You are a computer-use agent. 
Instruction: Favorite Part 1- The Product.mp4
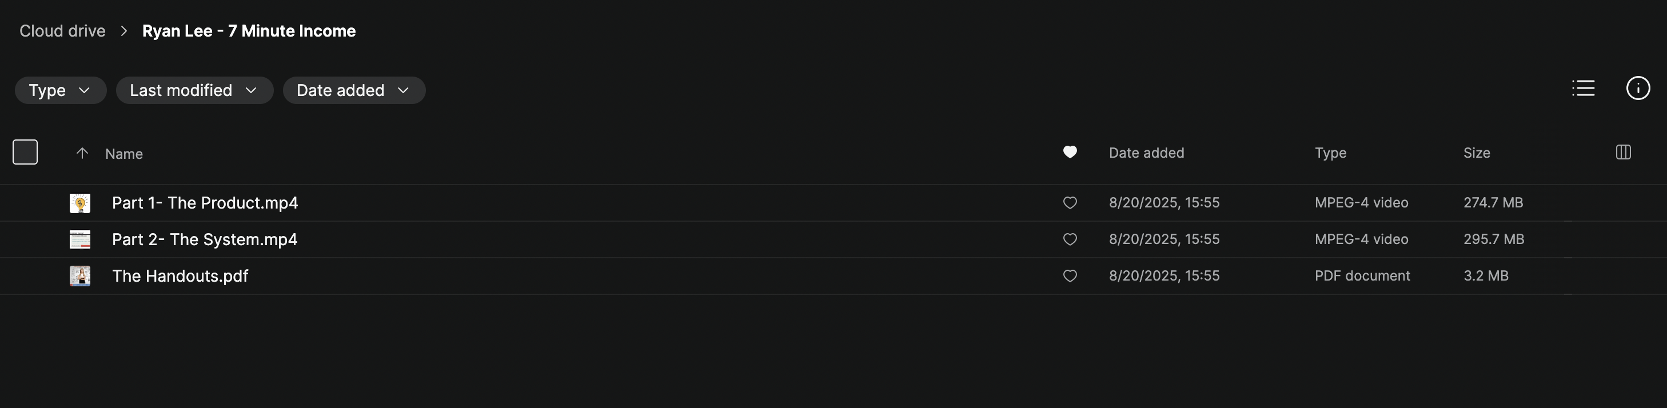(1070, 203)
